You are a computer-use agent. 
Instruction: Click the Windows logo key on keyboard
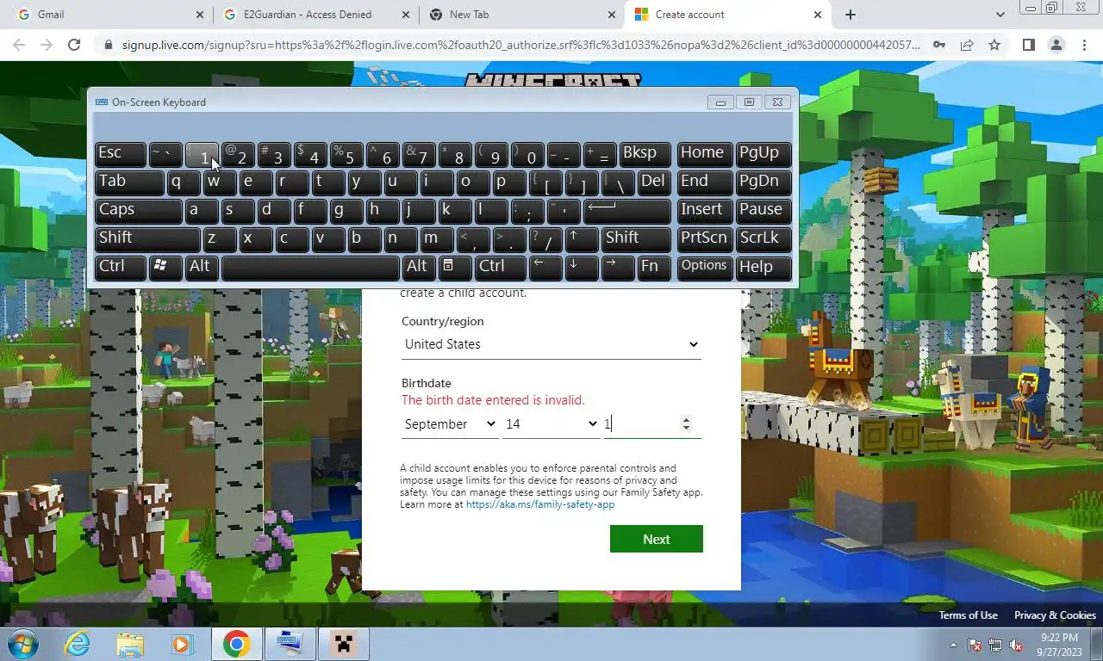pyautogui.click(x=165, y=268)
